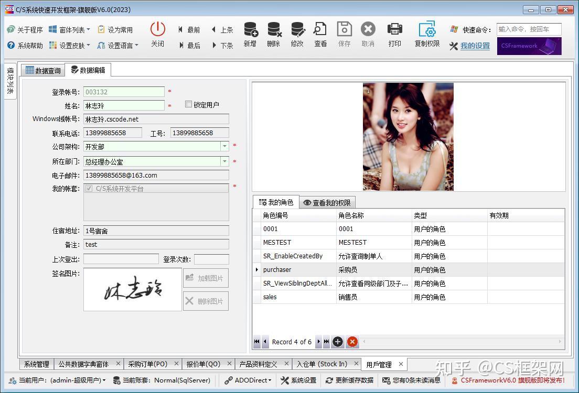Click the 修改 (Modify) toolbar icon
This screenshot has height=393, width=579.
click(297, 34)
